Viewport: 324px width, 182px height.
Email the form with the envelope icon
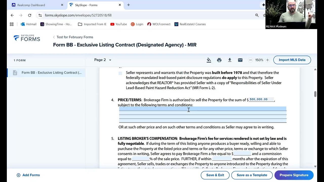tap(240, 60)
